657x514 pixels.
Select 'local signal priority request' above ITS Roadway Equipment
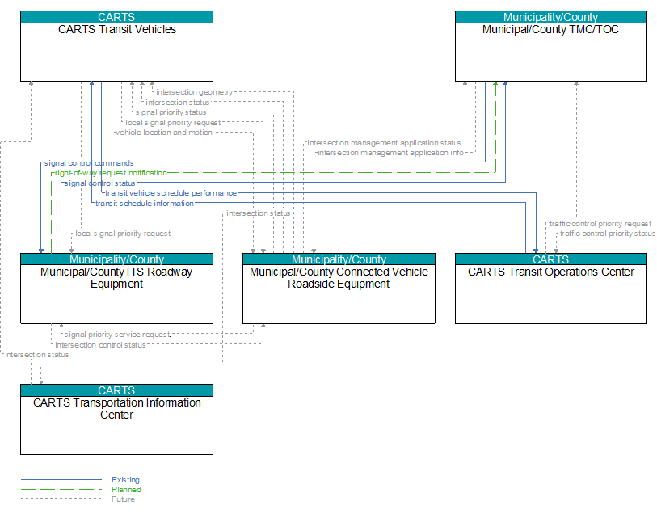tap(123, 234)
